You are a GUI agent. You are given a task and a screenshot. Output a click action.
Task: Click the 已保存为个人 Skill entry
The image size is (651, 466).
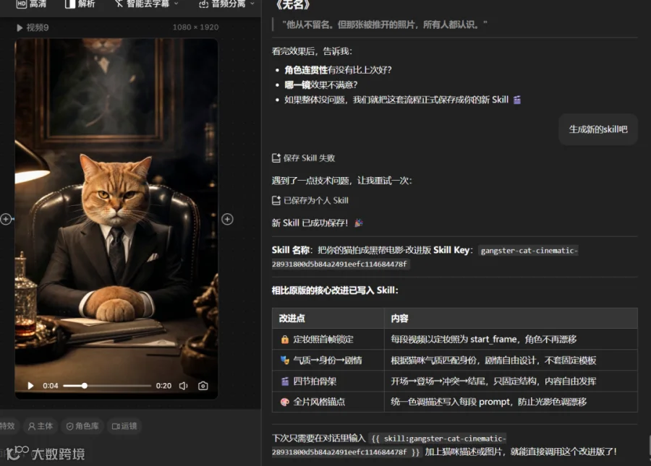tap(310, 201)
